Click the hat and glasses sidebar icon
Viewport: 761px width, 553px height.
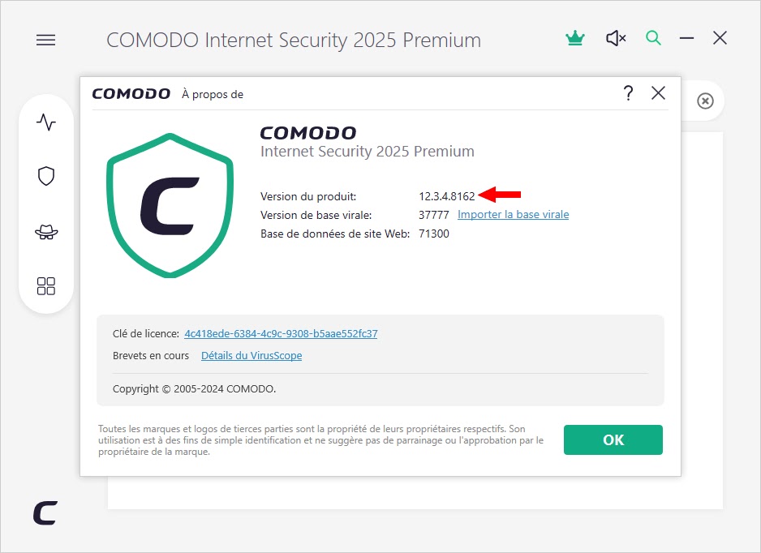[46, 232]
